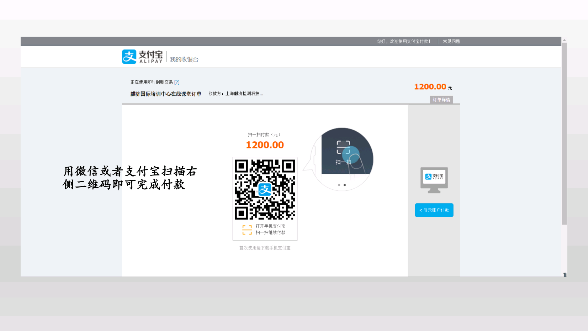Viewport: 588px width, 331px height.
Task: Open the 常见问题 FAQ link
Action: [451, 41]
